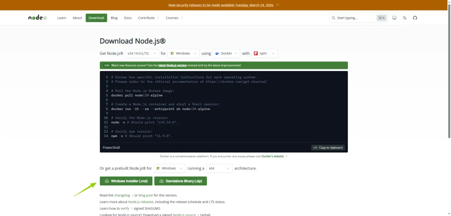Click the Node.js logo in header
Viewport: 451px width, 216px height.
pos(38,18)
